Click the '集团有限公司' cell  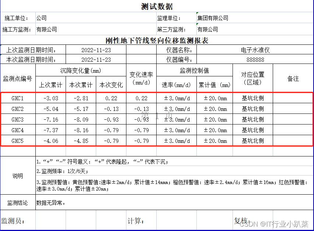(x=255, y=18)
